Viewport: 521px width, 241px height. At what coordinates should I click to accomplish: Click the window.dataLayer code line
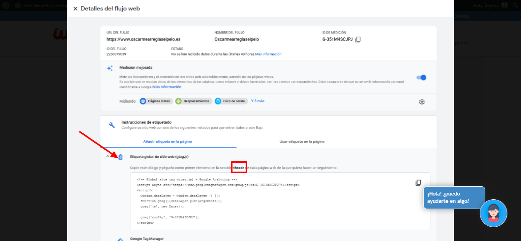pyautogui.click(x=180, y=195)
